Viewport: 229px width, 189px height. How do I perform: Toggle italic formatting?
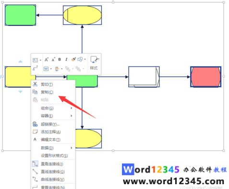click(x=66, y=59)
